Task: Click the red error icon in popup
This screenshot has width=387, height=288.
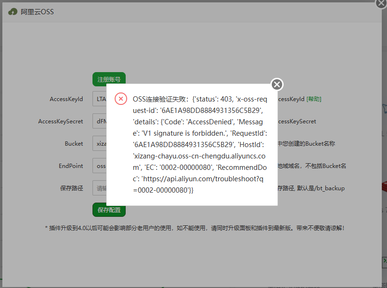Action: (120, 99)
